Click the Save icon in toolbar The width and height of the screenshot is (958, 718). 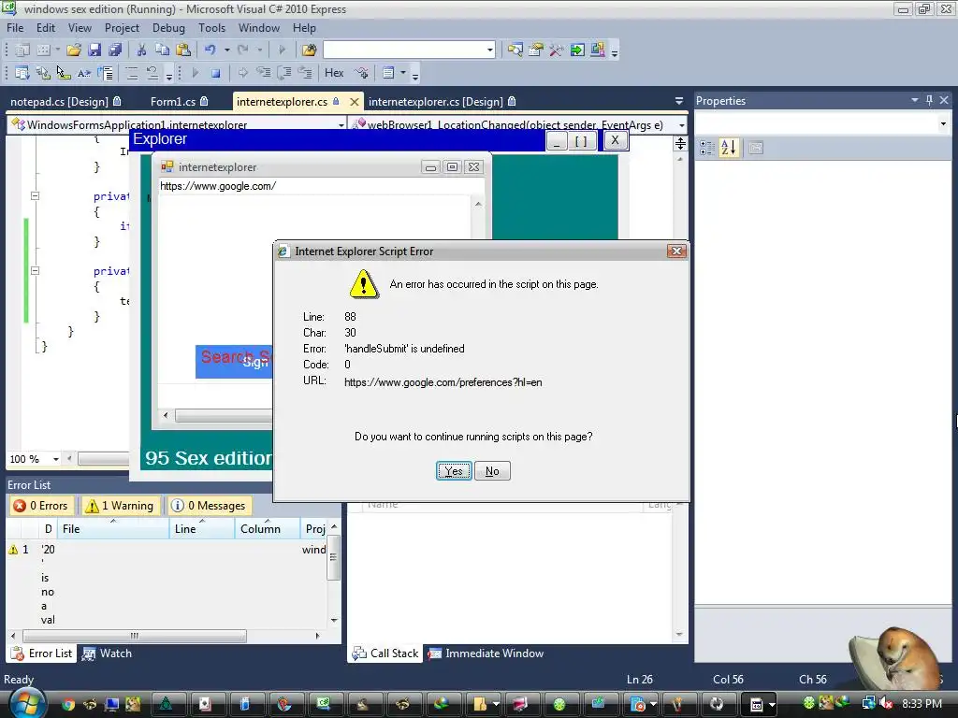pyautogui.click(x=94, y=50)
